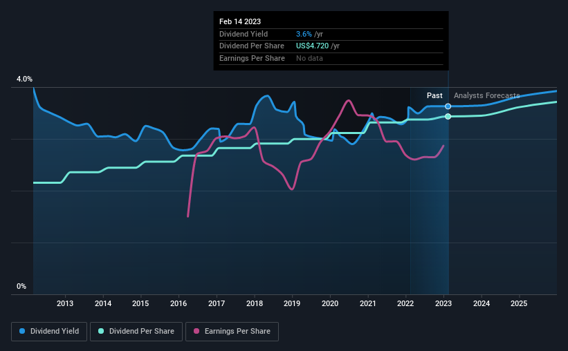Click the Feb 14 2023 tooltip date
This screenshot has width=568, height=351.
click(x=240, y=21)
